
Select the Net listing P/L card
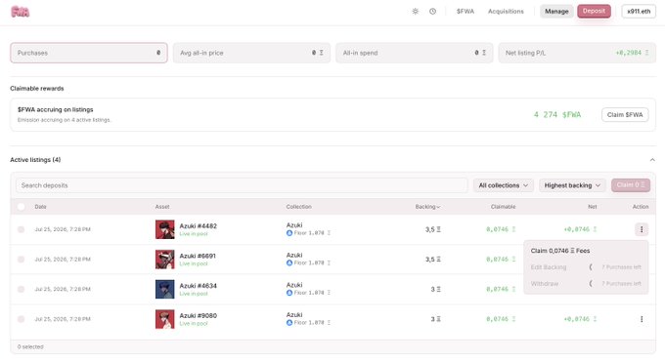point(577,53)
